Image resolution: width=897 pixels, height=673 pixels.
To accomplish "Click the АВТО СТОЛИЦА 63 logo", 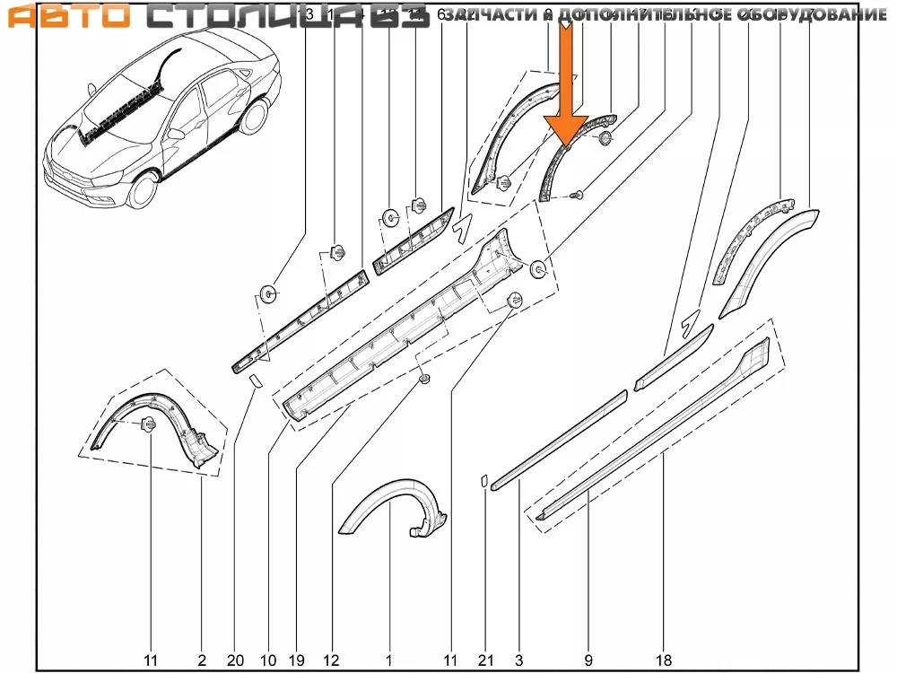I will [x=213, y=17].
